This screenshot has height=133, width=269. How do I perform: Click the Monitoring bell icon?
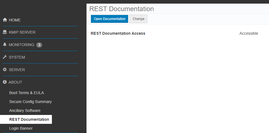5,45
